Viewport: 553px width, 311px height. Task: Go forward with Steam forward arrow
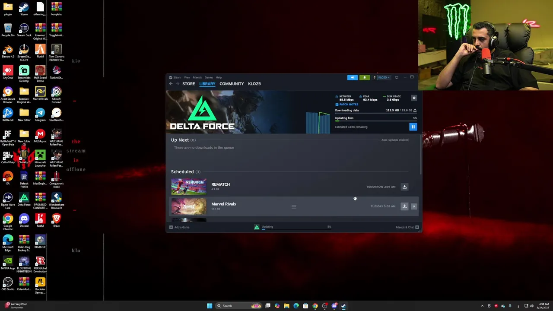[x=178, y=84]
